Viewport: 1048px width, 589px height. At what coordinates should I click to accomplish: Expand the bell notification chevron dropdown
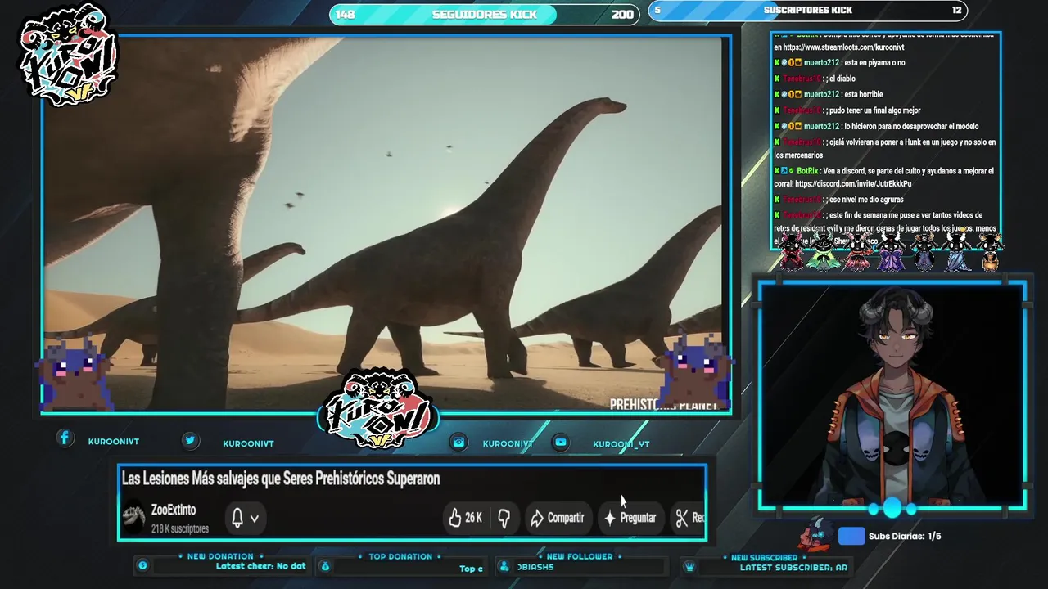[x=255, y=519]
